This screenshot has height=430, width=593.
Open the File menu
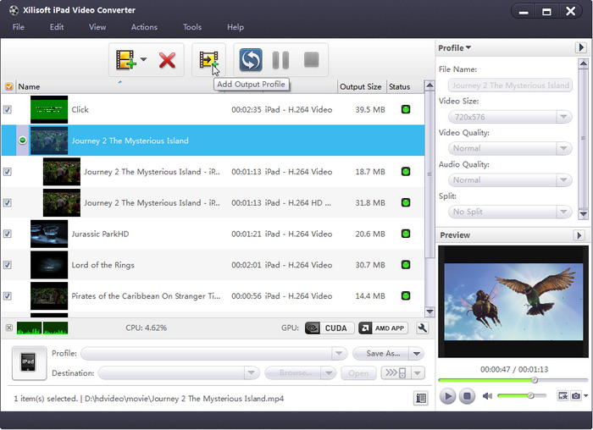pos(18,27)
